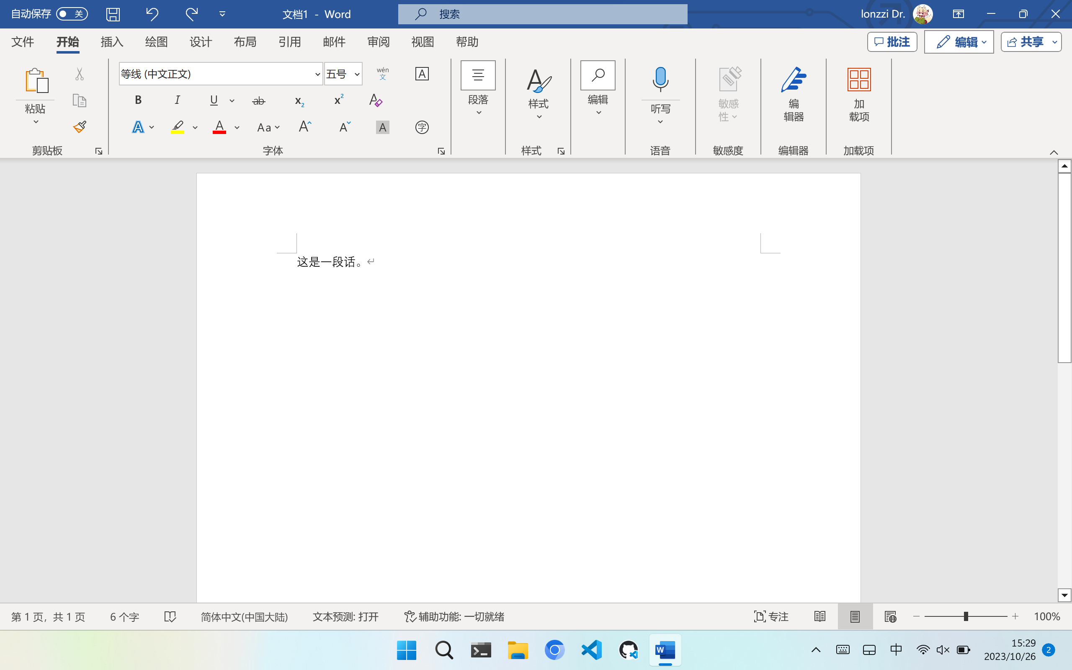Collapse the ribbon with chevron
1072x670 pixels.
[x=1054, y=152]
